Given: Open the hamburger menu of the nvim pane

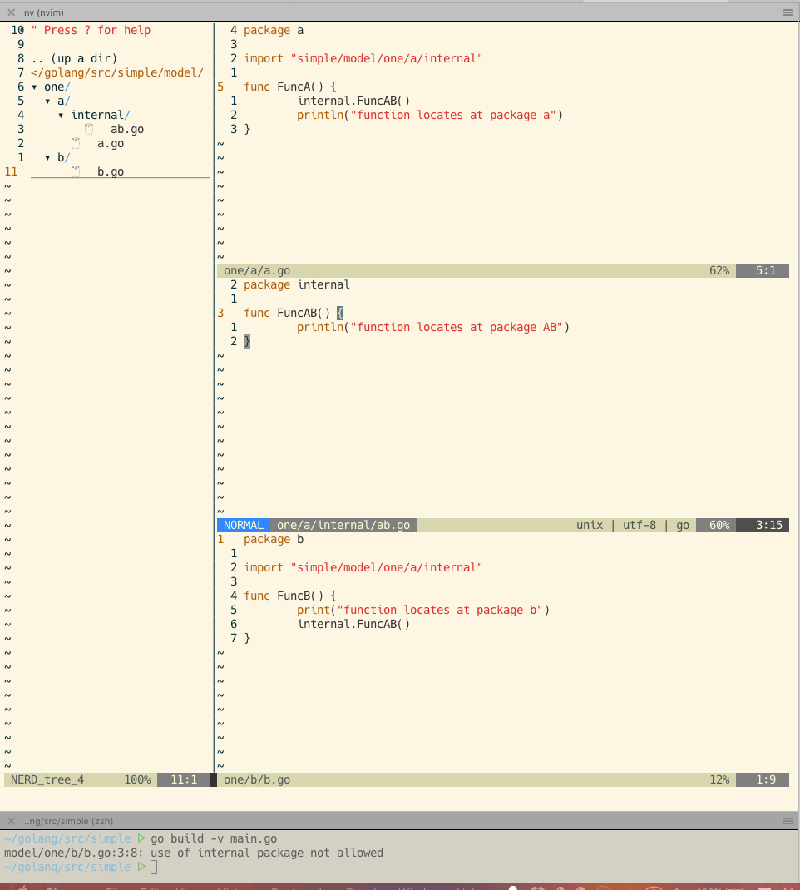Looking at the screenshot, I should point(787,12).
